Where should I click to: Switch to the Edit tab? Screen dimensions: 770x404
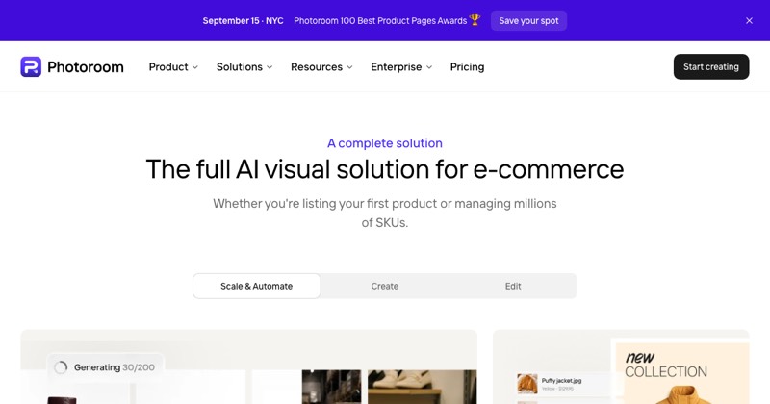click(513, 287)
